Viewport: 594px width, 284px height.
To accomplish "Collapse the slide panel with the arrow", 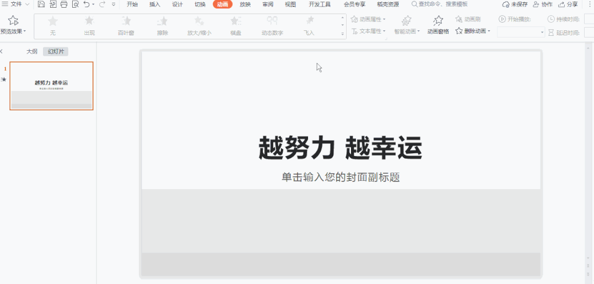I will click(2, 52).
